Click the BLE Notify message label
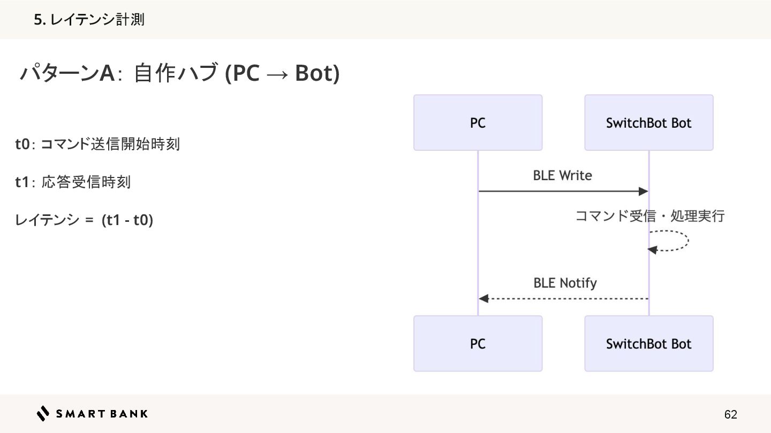The height and width of the screenshot is (433, 771). (x=565, y=283)
